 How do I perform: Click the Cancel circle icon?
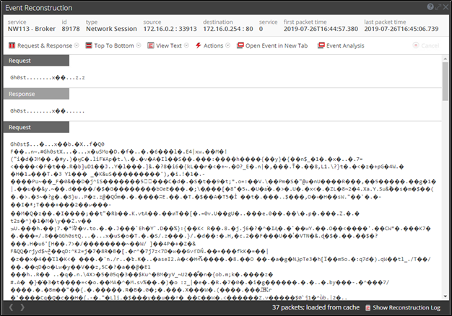coord(416,45)
